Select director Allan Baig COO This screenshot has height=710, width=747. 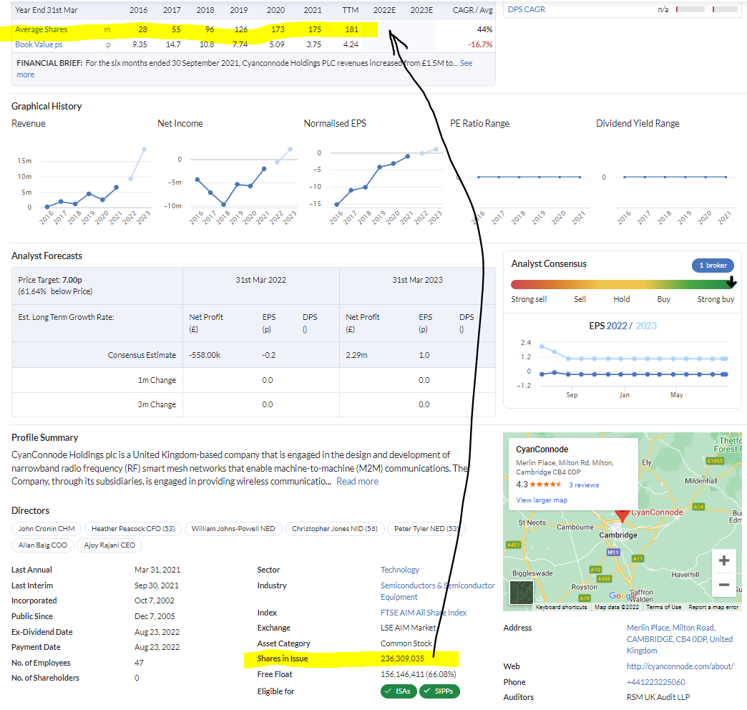pyautogui.click(x=43, y=545)
